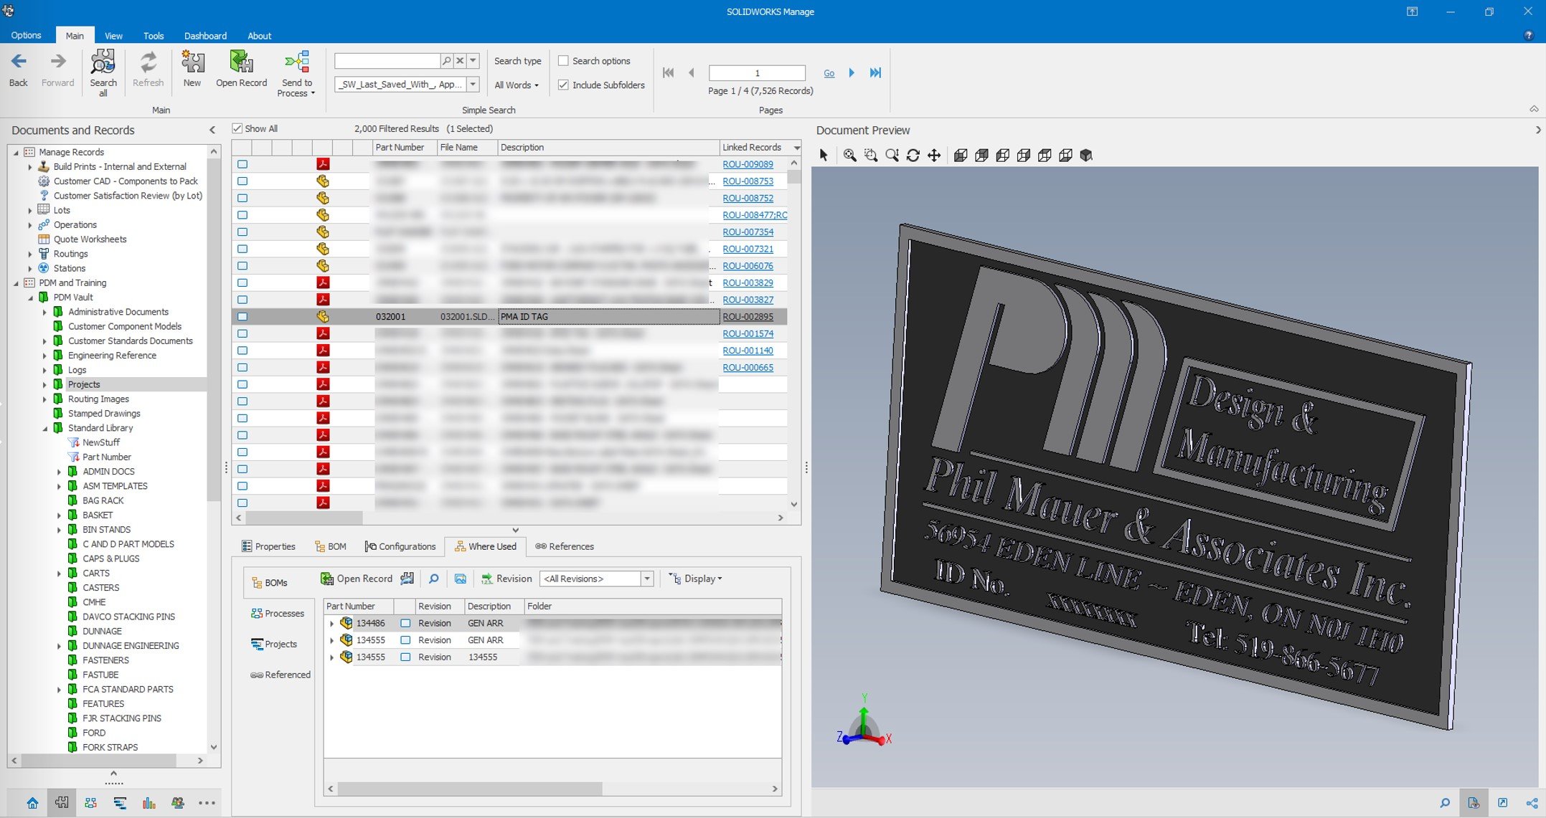This screenshot has height=818, width=1546.
Task: Click Open Record in Where Used toolbar
Action: point(357,579)
